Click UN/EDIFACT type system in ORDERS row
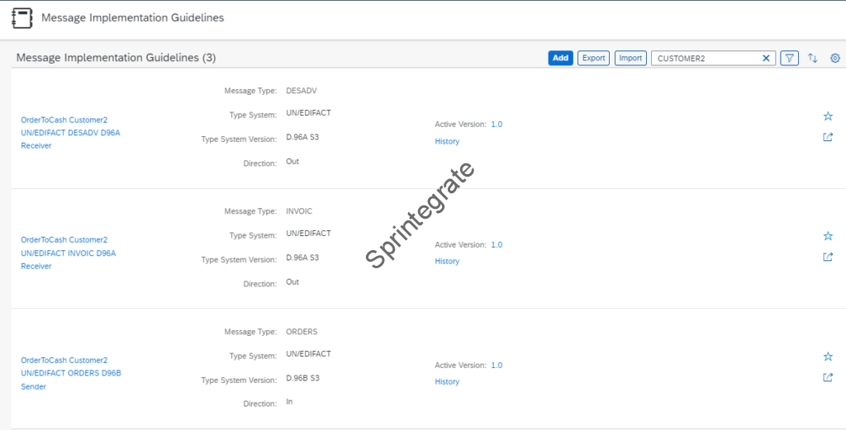 [x=308, y=353]
